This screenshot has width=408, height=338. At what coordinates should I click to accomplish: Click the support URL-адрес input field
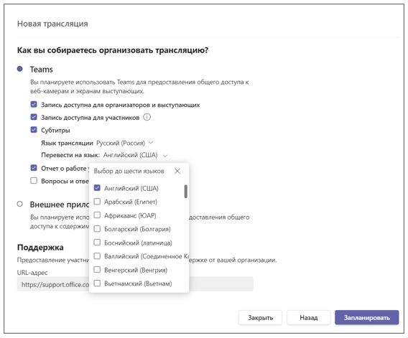pyautogui.click(x=135, y=284)
